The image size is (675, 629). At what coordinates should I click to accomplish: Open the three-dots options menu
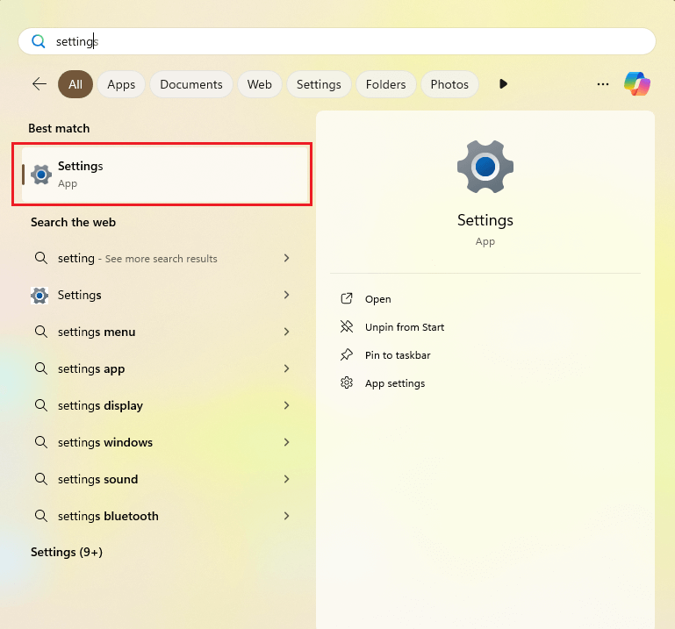pyautogui.click(x=603, y=84)
